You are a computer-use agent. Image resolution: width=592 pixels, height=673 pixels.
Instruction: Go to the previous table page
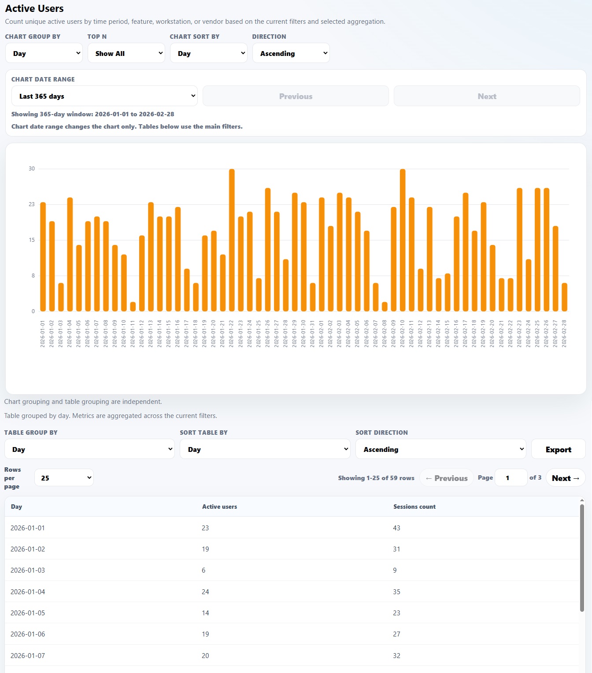446,478
